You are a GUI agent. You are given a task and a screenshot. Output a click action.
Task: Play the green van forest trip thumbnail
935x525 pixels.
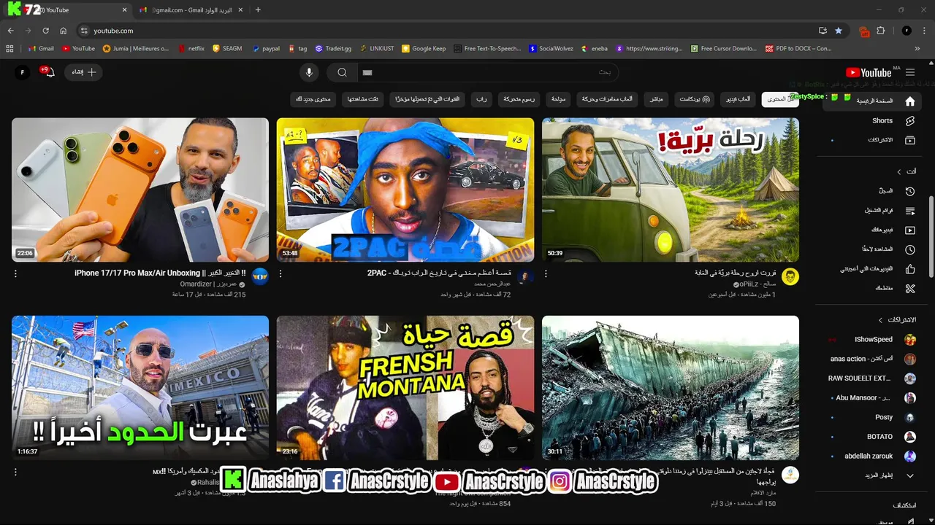[671, 190]
